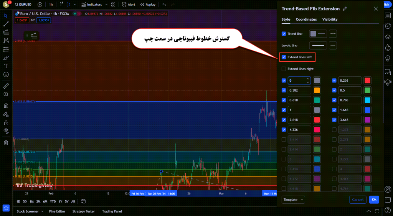The image size is (393, 216).
Task: Click the trash remove drawings icon
Action: [x=6, y=143]
